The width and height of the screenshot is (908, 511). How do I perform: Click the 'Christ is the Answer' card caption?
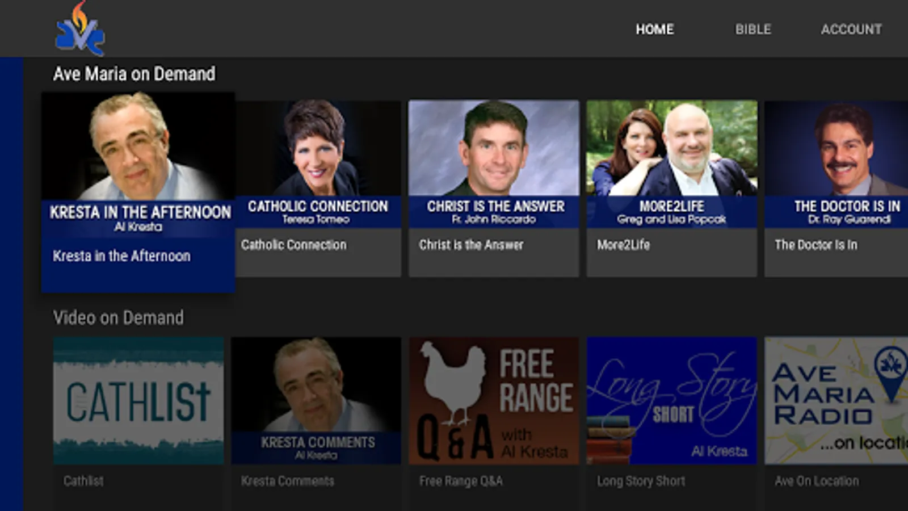pos(471,245)
